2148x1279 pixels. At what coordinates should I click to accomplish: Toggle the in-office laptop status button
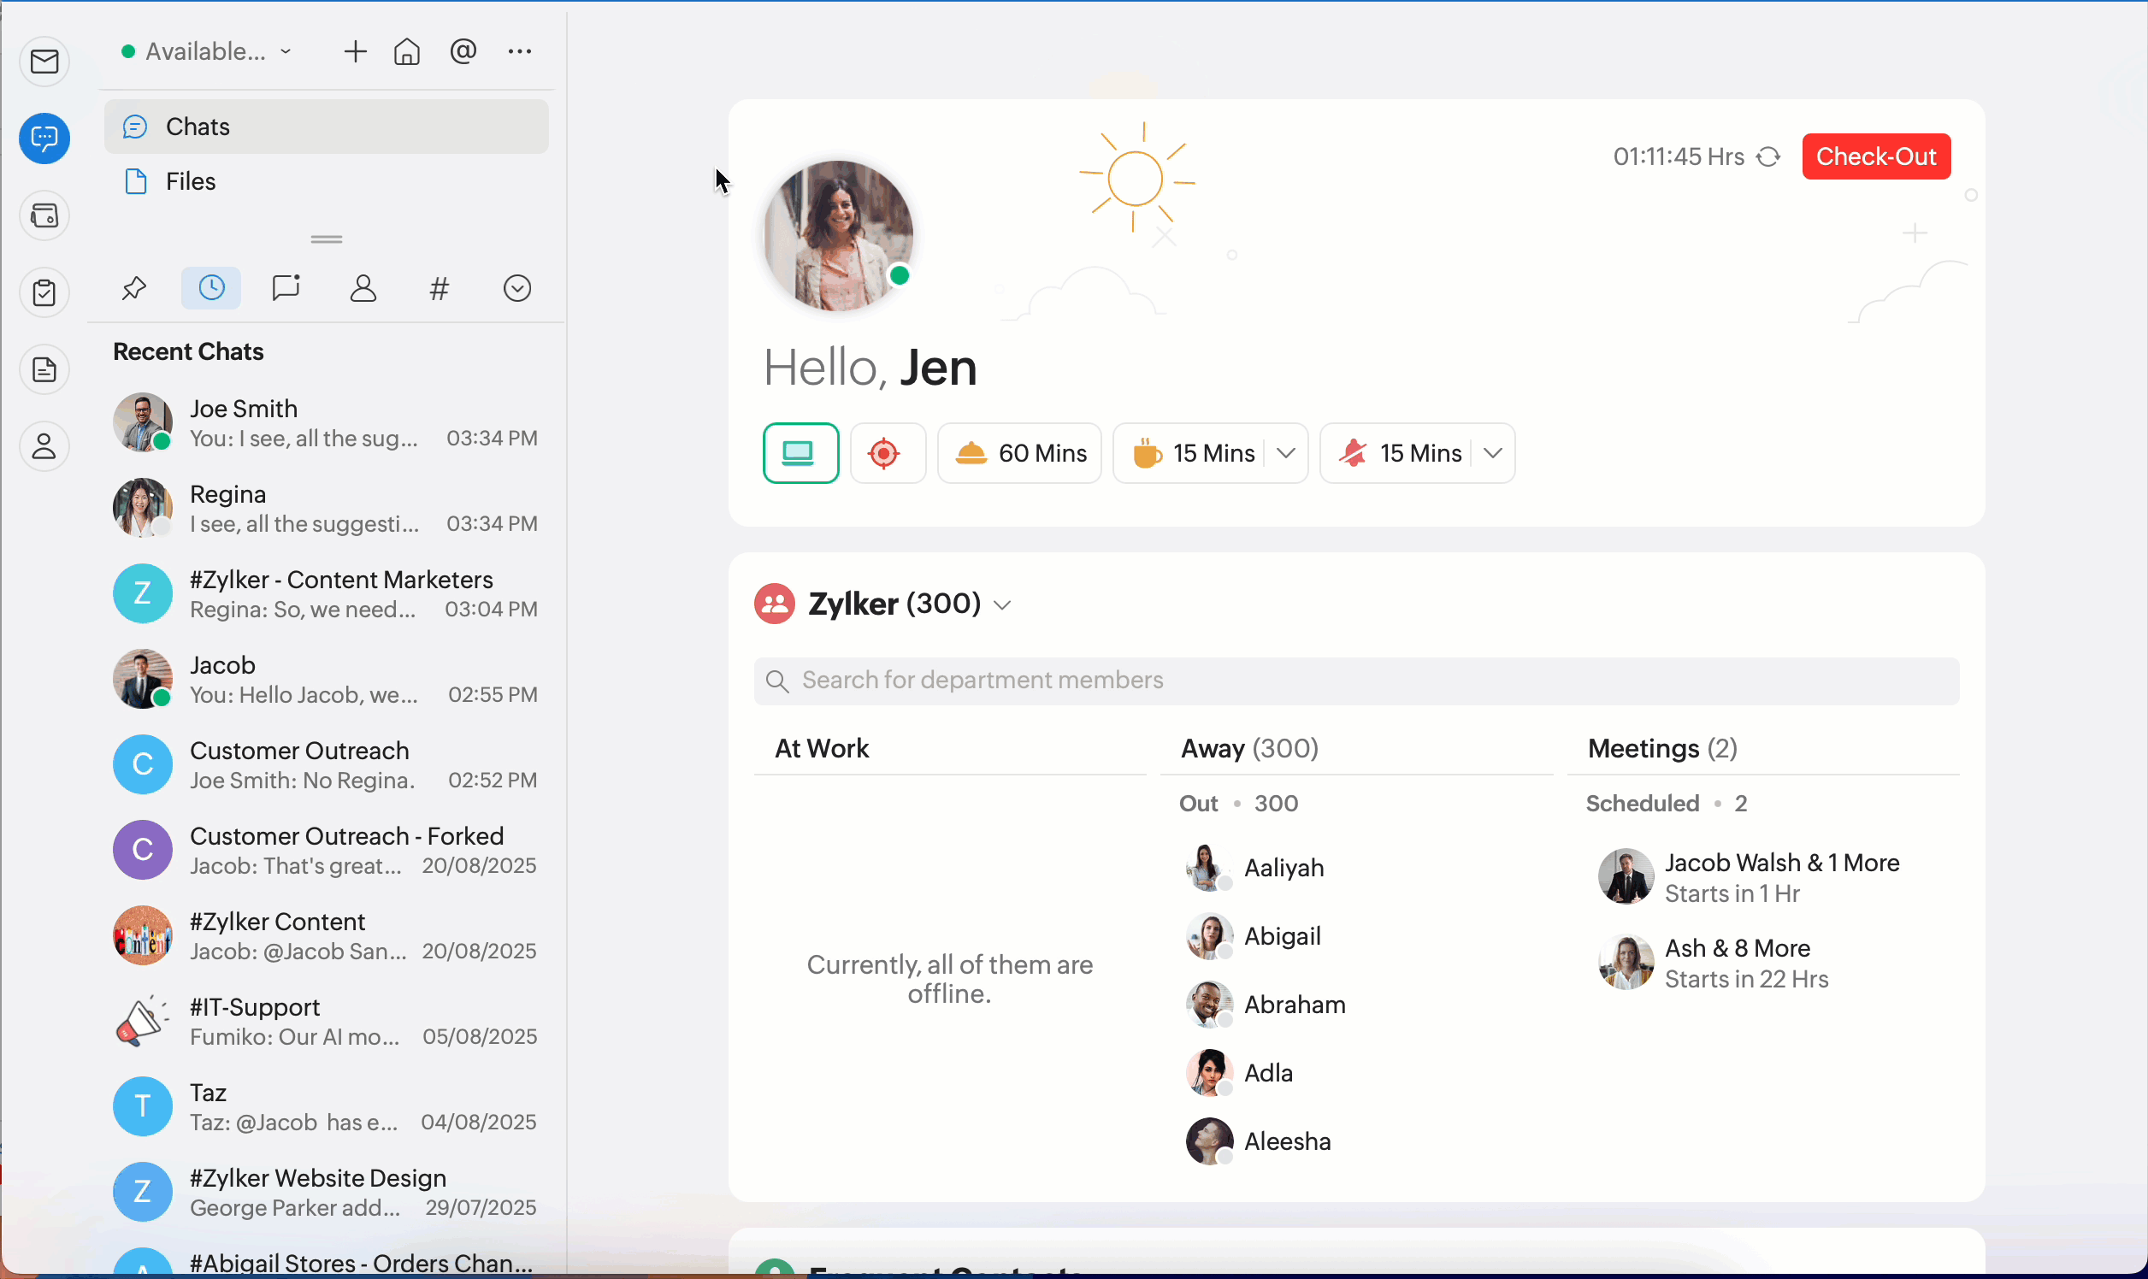pos(800,453)
